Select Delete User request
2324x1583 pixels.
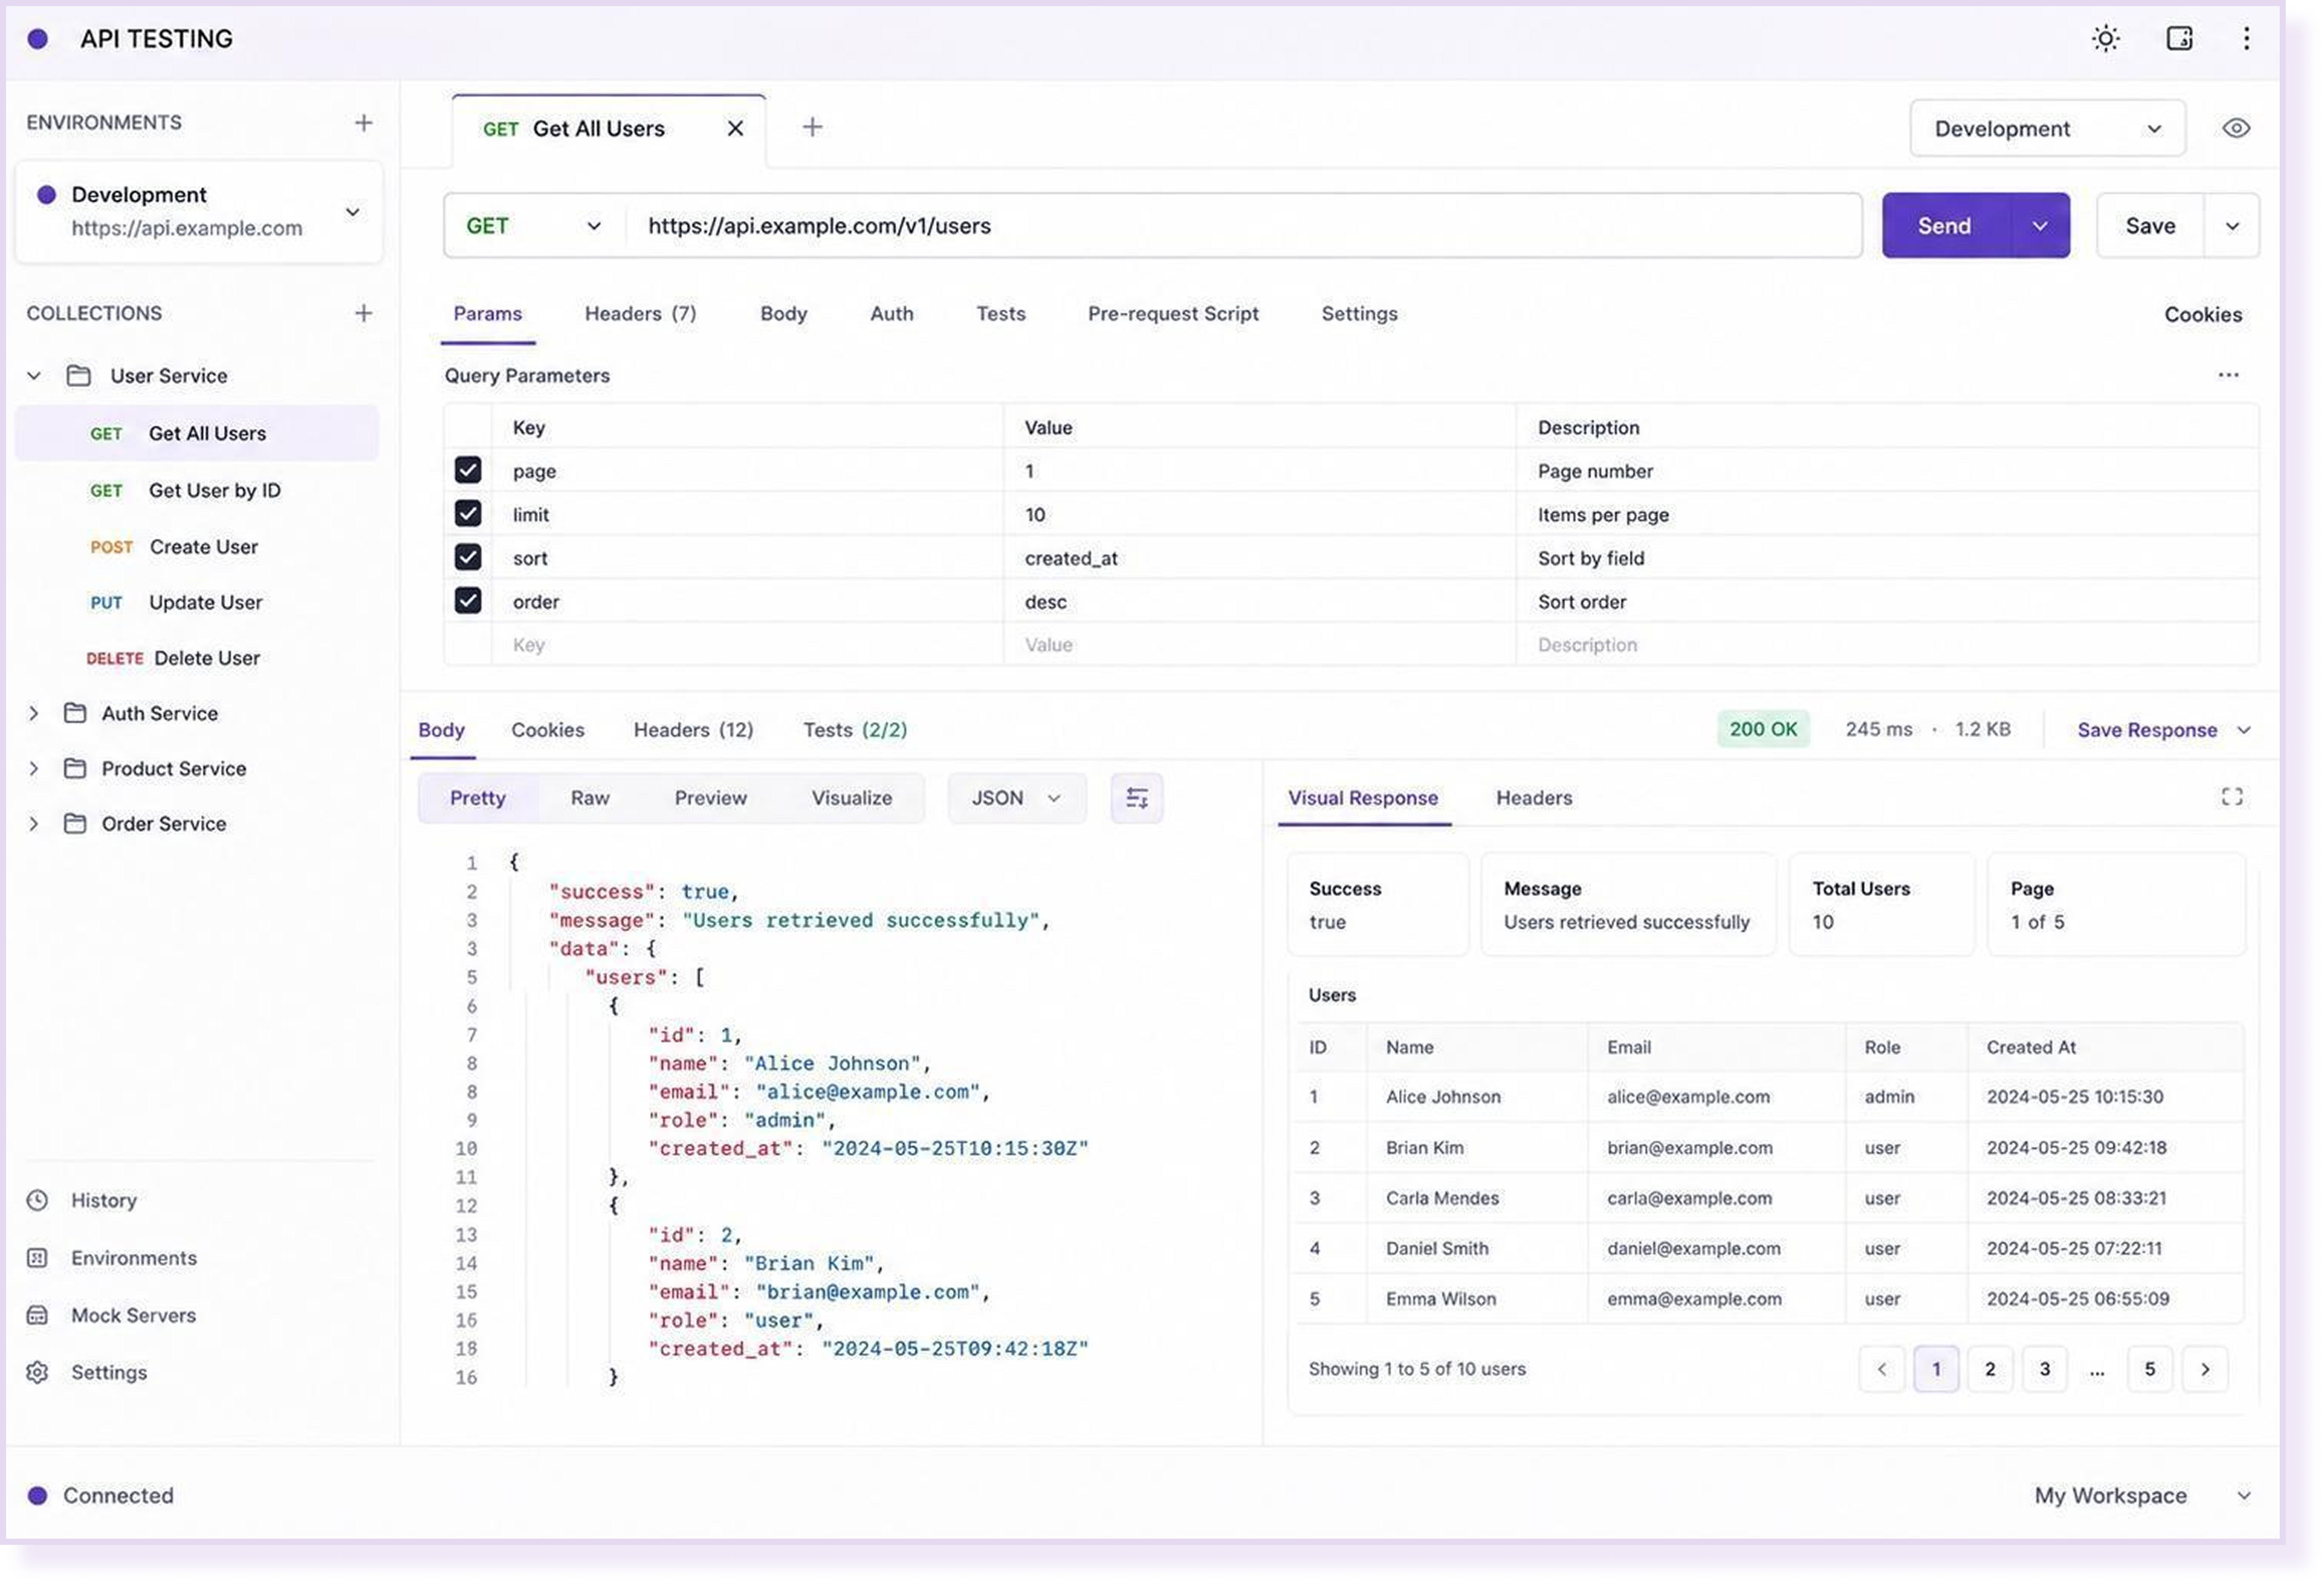[x=197, y=658]
